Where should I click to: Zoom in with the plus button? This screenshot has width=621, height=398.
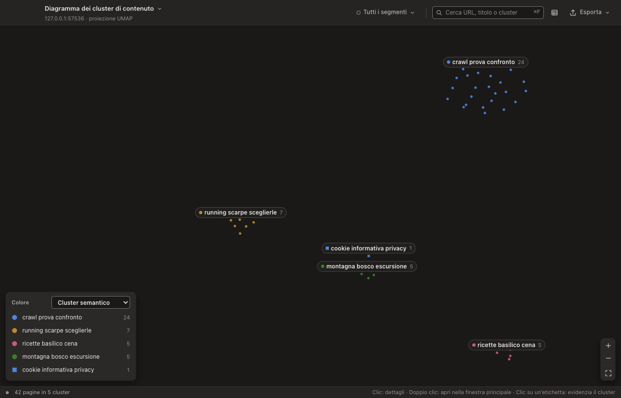pos(608,346)
